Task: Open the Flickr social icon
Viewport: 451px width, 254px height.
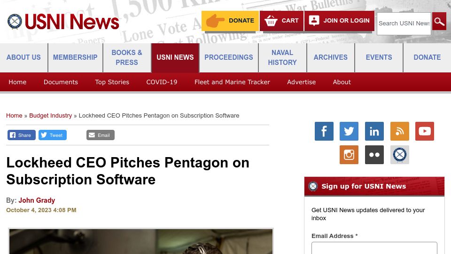Action: [374, 155]
